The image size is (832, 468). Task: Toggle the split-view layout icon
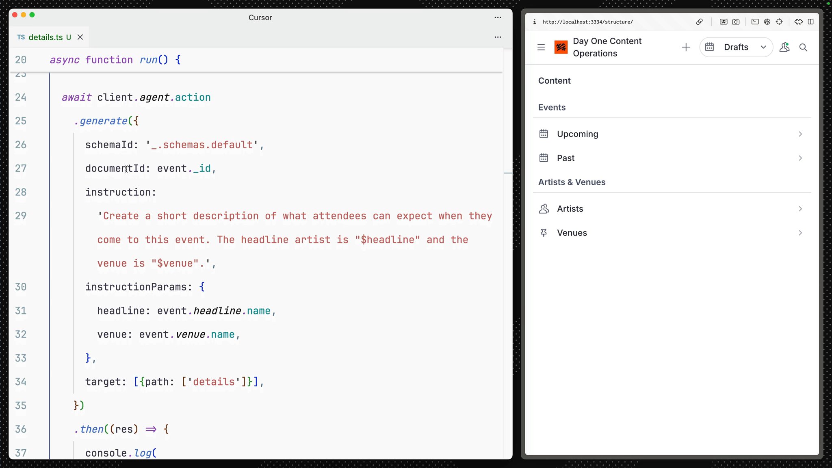[810, 22]
